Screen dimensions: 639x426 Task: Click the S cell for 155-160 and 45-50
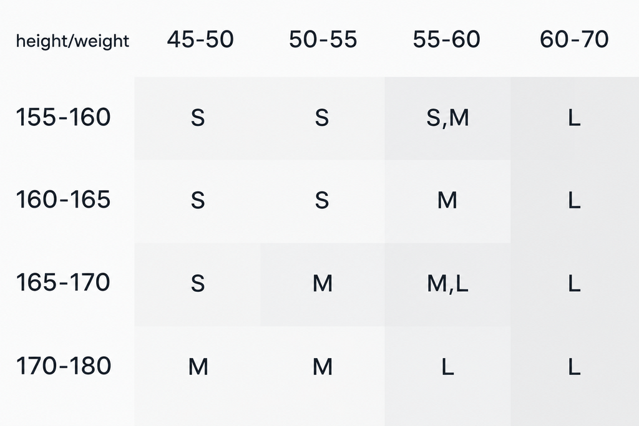point(198,118)
